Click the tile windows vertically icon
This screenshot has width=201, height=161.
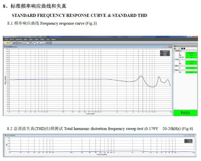(x=51, y=43)
